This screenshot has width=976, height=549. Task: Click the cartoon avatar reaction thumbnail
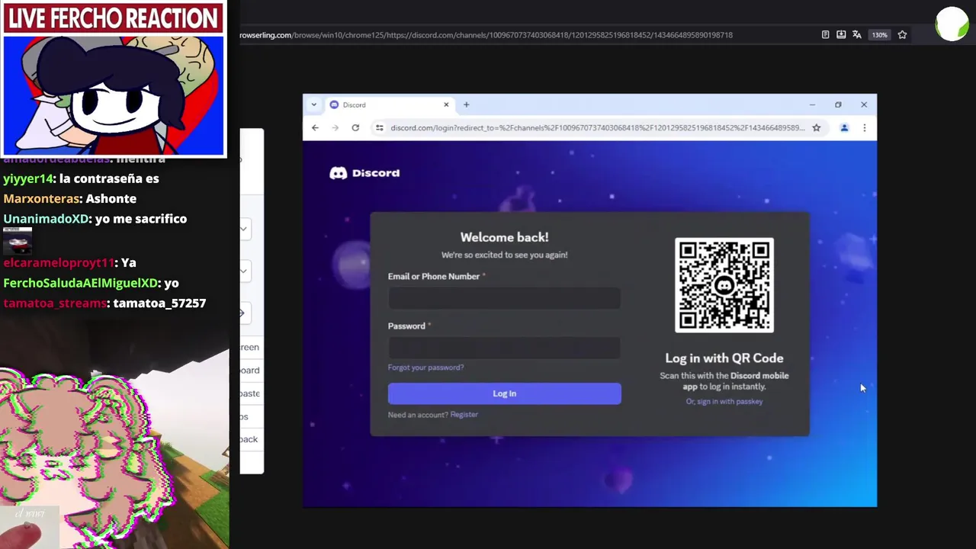point(114,95)
